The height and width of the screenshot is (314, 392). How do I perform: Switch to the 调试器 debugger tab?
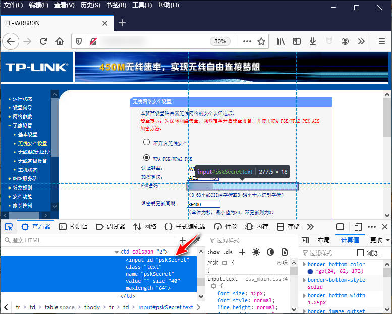110,227
